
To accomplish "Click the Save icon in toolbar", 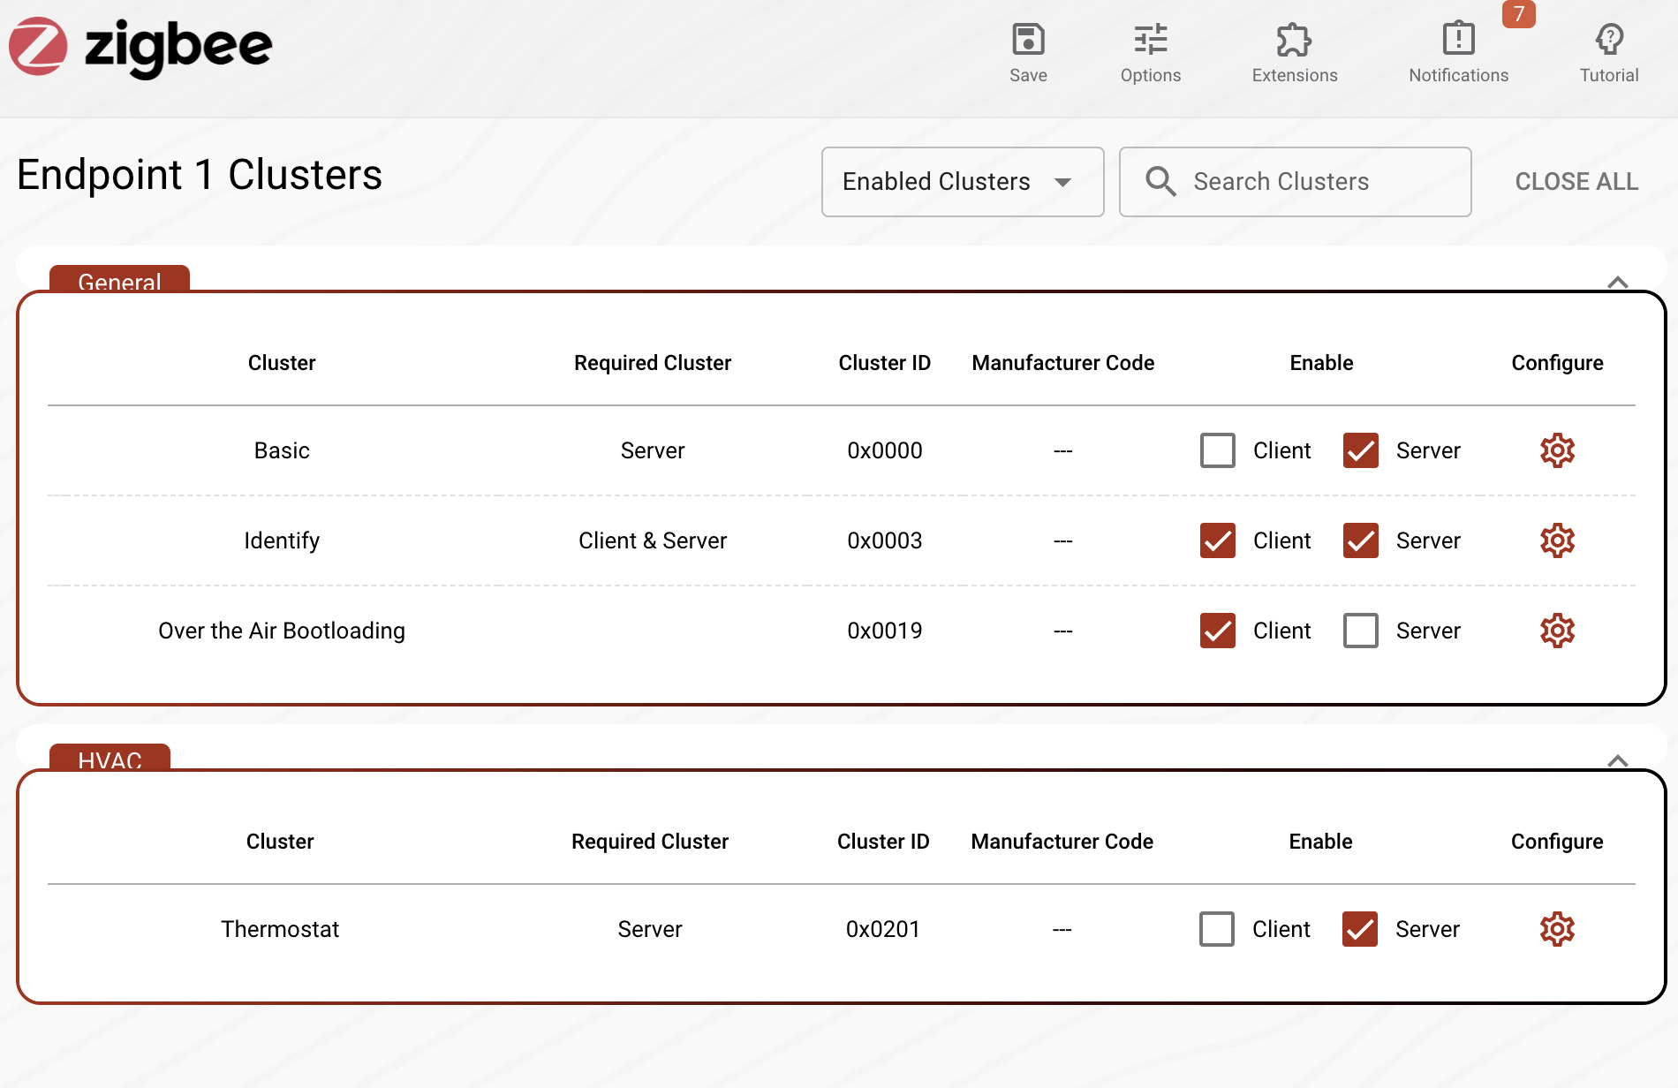I will (1028, 41).
